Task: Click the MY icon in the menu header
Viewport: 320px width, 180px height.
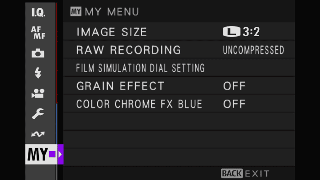Action: tap(76, 11)
